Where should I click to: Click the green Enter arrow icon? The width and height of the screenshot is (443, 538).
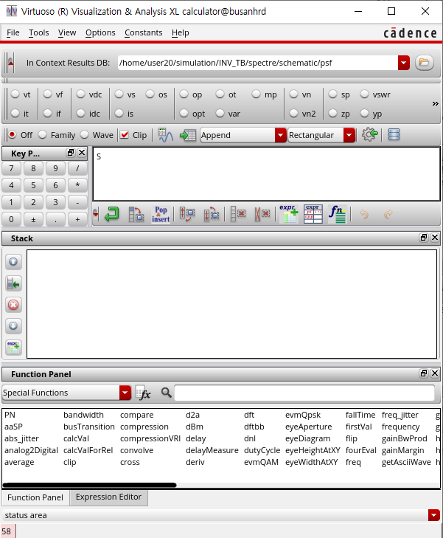112,214
